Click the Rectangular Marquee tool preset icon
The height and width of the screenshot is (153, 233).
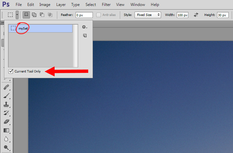click(10, 15)
